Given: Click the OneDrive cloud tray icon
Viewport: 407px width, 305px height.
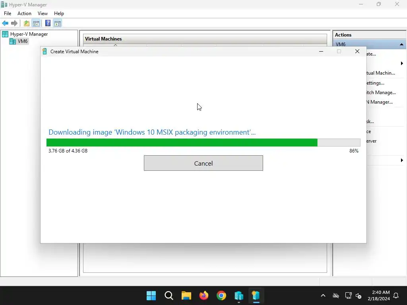Looking at the screenshot, I should pyautogui.click(x=336, y=295).
